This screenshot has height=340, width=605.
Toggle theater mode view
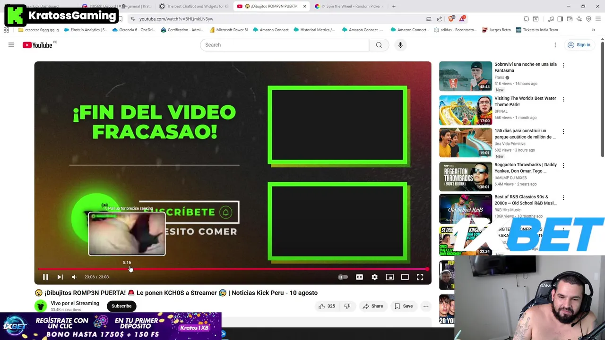(405, 277)
